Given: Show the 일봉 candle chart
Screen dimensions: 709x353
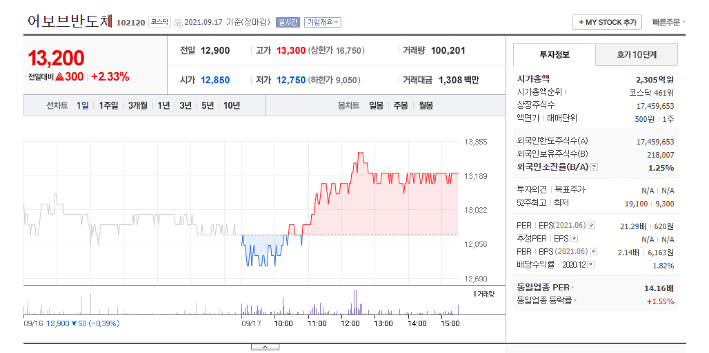Looking at the screenshot, I should click(x=376, y=106).
